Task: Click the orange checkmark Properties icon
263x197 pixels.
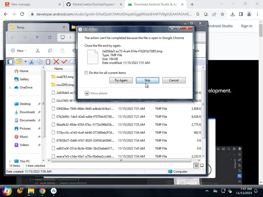Action: coord(64,62)
